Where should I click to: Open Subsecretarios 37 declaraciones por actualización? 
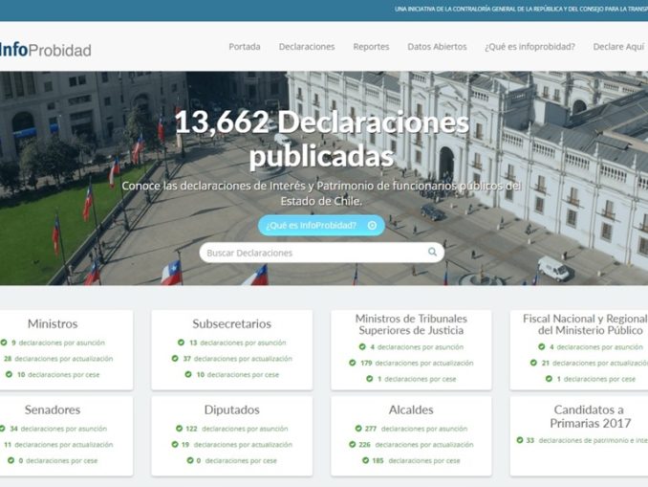pos(240,359)
